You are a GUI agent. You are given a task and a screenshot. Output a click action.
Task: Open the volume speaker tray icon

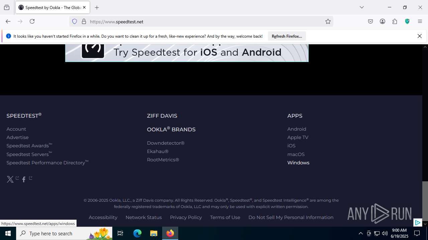pos(385,233)
